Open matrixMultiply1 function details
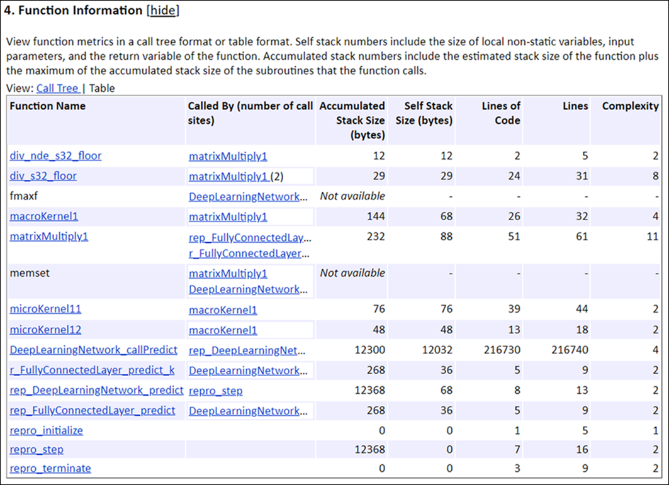Image resolution: width=669 pixels, height=485 pixels. [x=45, y=237]
